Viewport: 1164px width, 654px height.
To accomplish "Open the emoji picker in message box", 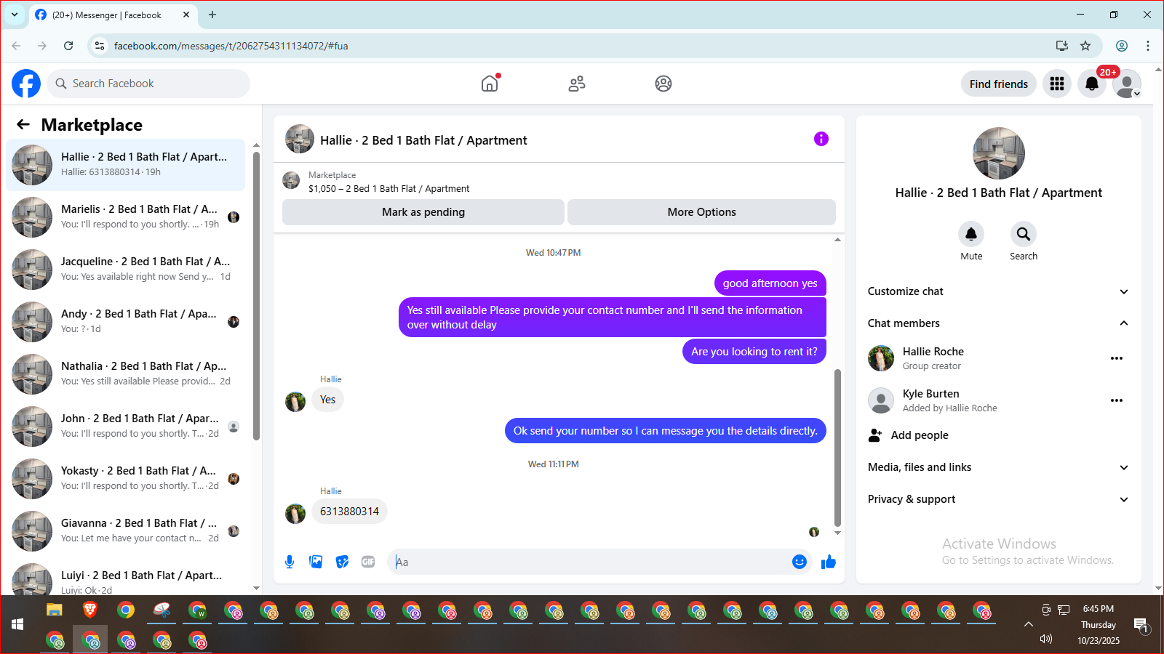I will click(x=800, y=562).
